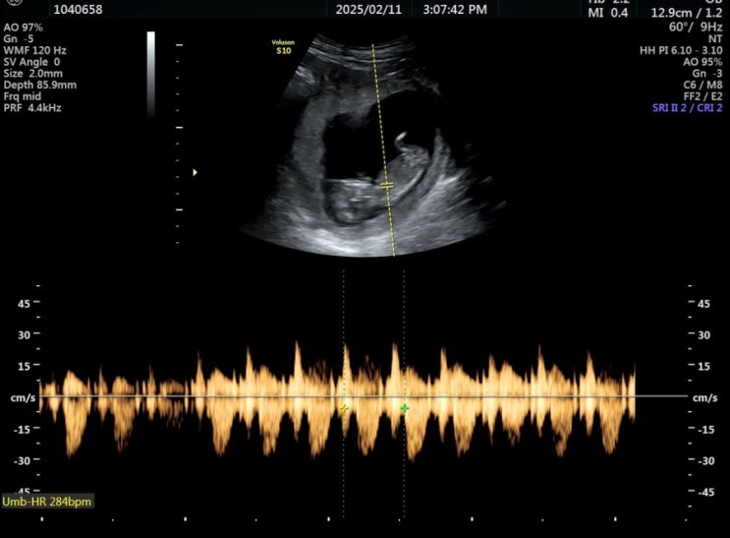Select the WMF 120 Hz parameter
730x538 pixels.
(x=35, y=50)
